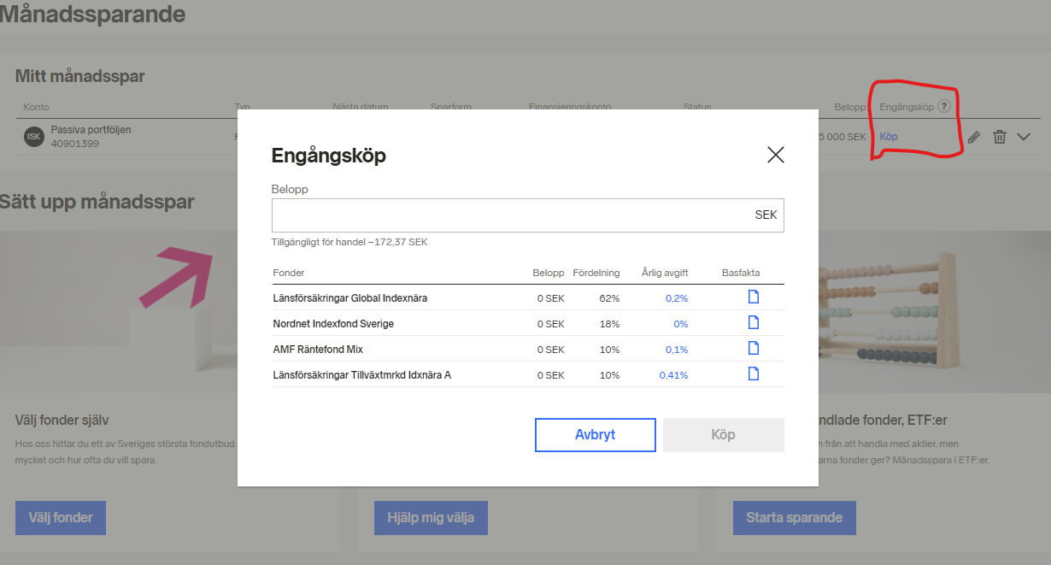Click the Starta sparande button
This screenshot has width=1051, height=565.
point(794,518)
